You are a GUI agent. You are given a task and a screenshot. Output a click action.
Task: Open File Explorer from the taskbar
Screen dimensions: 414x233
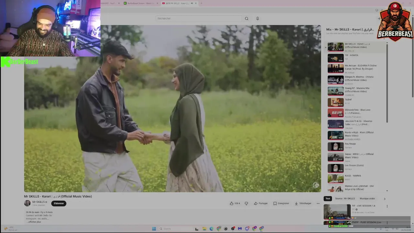204,229
